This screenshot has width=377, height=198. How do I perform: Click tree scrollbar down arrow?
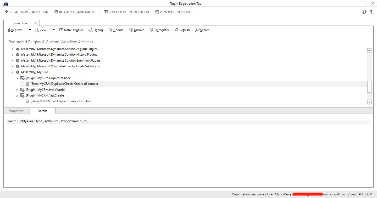[x=369, y=102]
